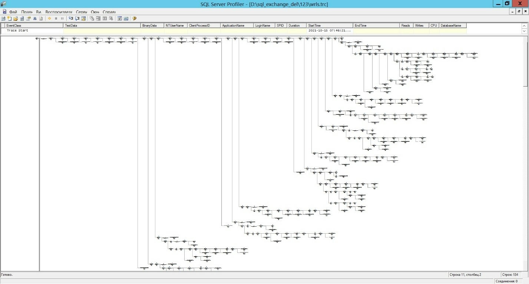Click the Writes column header
This screenshot has width=529, height=284.
[x=421, y=26]
